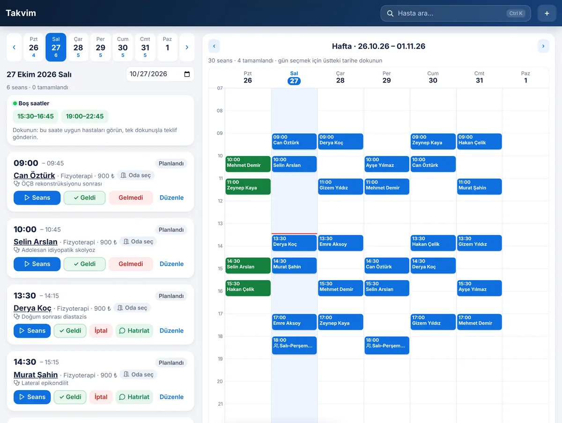Open Friday 09:00 Zeynep Kaya event

433,141
